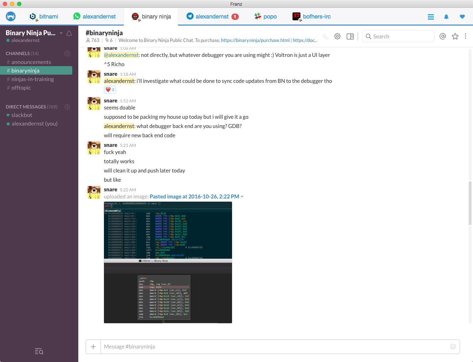Click the @alexandernst mention in first message

[121, 55]
